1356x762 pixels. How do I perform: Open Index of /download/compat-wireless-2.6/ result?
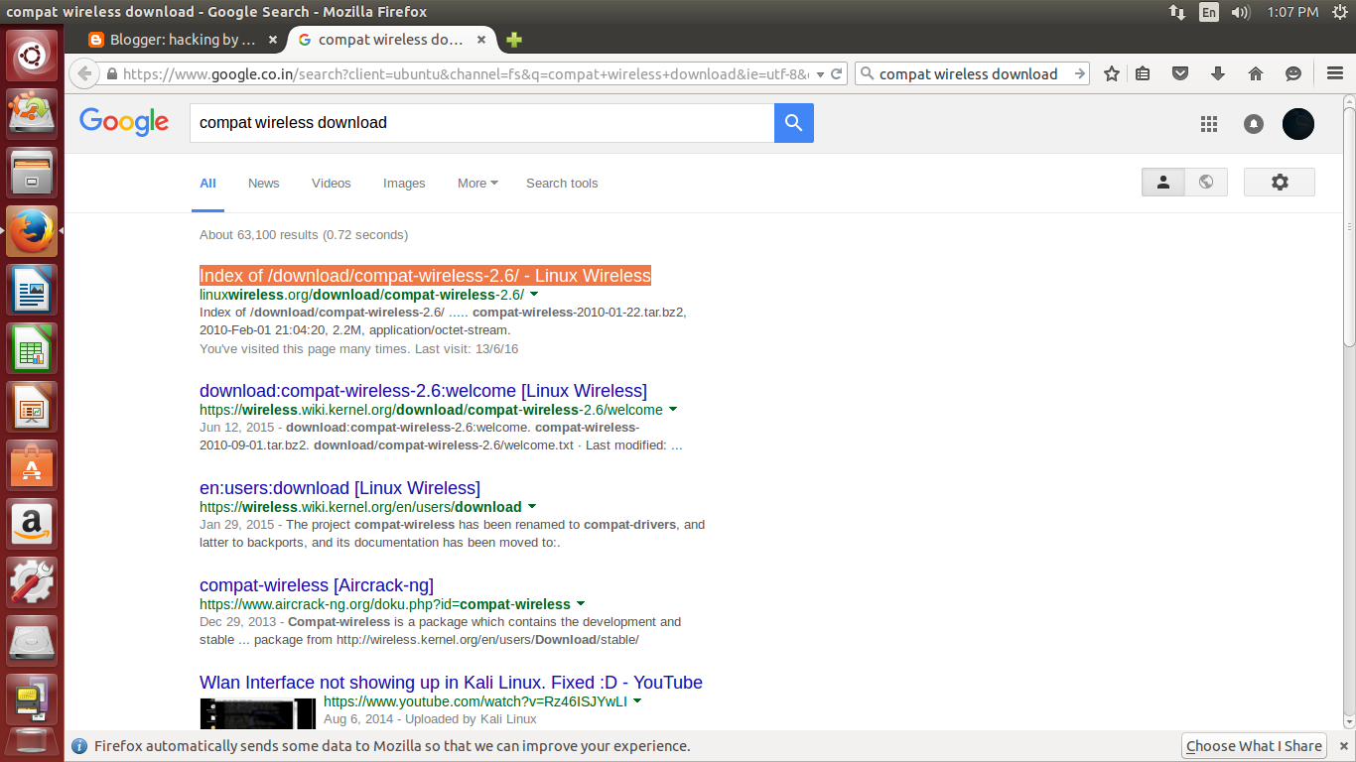click(425, 275)
